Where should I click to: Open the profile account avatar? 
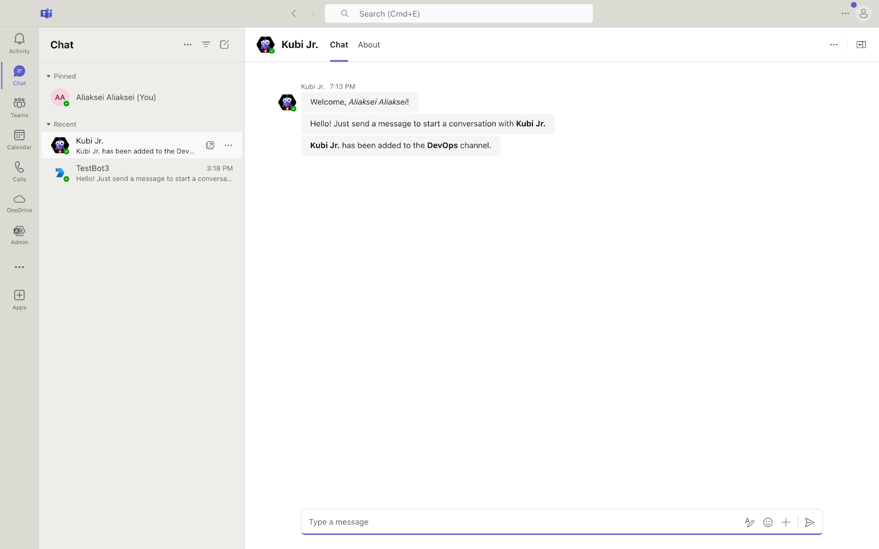pos(864,14)
